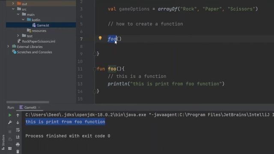The width and height of the screenshot is (274, 154).
Task: Click console output 'this is print from foo function'
Action: click(x=65, y=121)
